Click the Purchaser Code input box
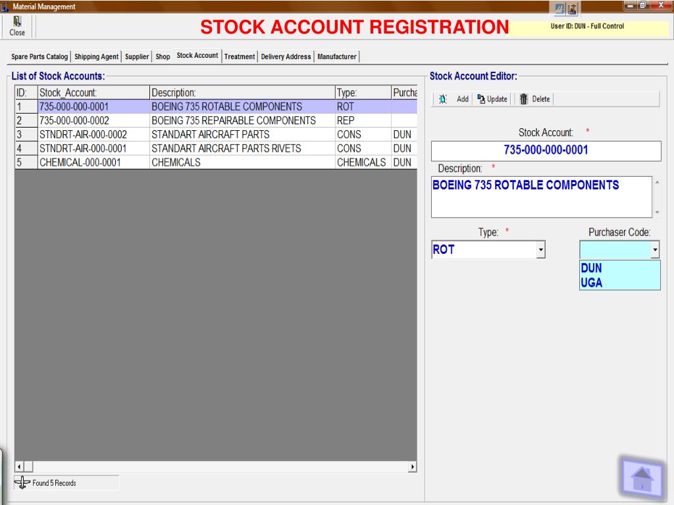Screen dimensions: 674x505 615,249
